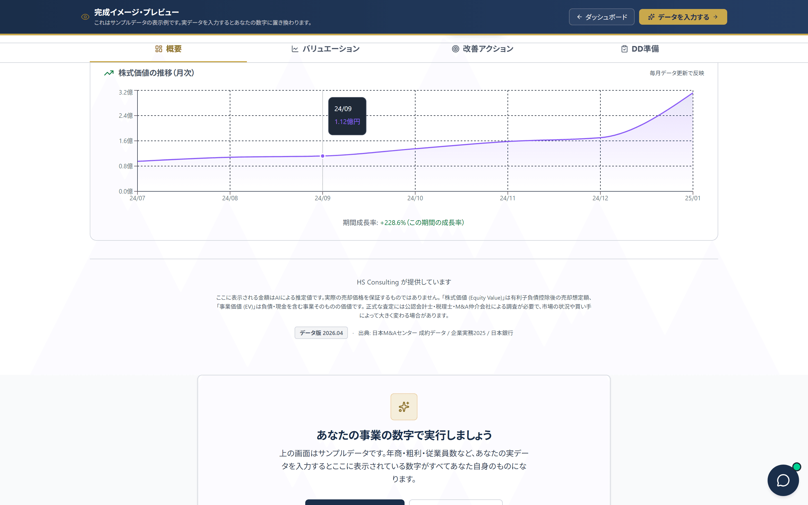Click the back arrow inside ダッシュボード button

(x=579, y=17)
